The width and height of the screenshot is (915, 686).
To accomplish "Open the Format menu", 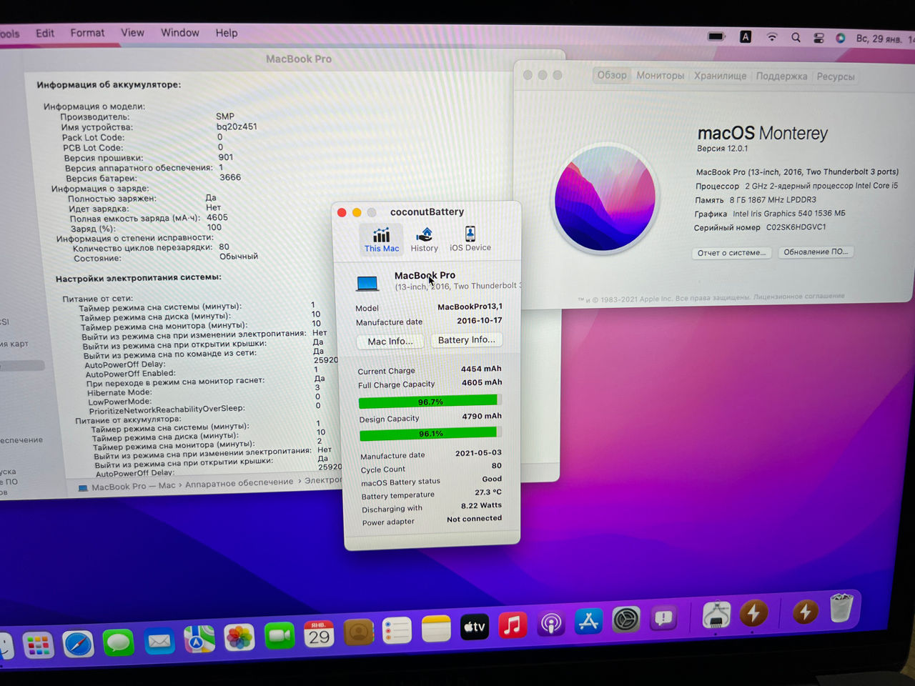I will (x=87, y=33).
